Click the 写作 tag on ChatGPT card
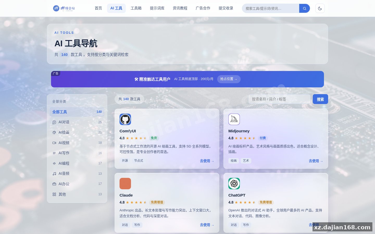The width and height of the screenshot is (375, 234). (246, 225)
